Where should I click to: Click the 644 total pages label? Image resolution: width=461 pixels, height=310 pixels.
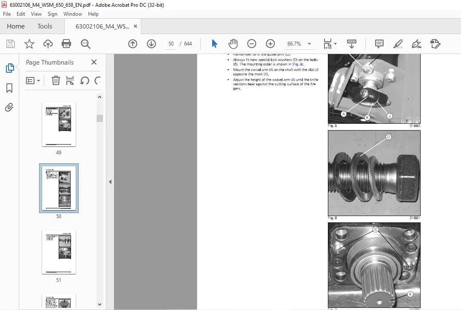[188, 44]
